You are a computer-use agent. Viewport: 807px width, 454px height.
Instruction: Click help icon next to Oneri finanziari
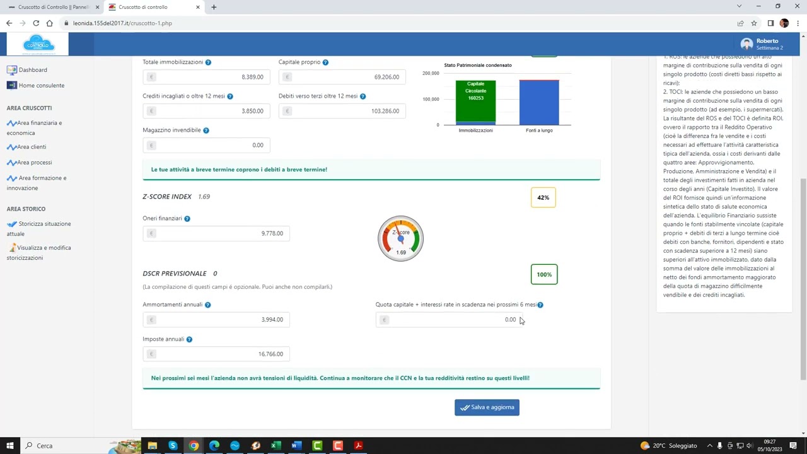[x=187, y=219]
